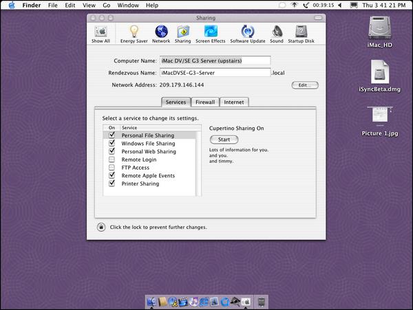Viewport: 413px width, 310px height.
Task: Open the Preview photo icon in Dock
Action: point(214,302)
